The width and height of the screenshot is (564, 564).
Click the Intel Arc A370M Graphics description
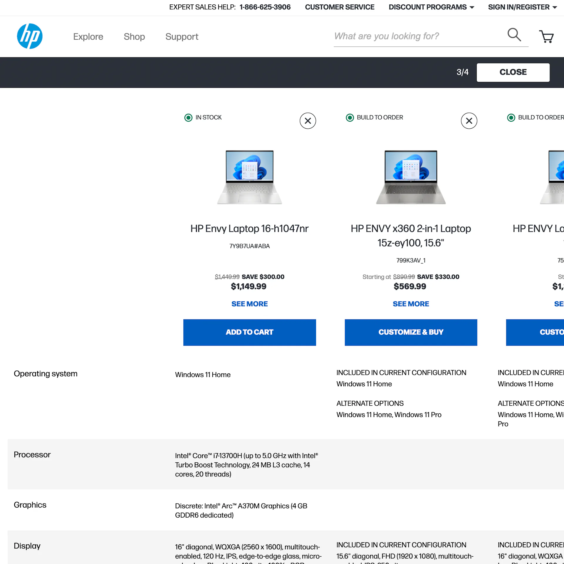coord(241,511)
